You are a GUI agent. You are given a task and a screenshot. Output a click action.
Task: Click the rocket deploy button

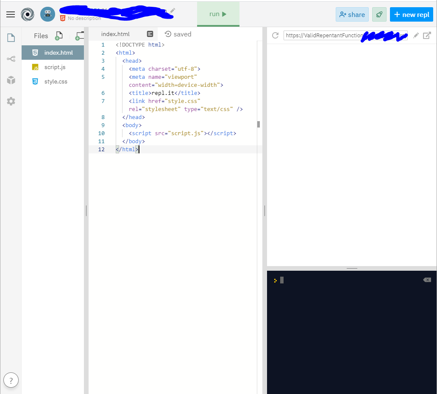379,14
